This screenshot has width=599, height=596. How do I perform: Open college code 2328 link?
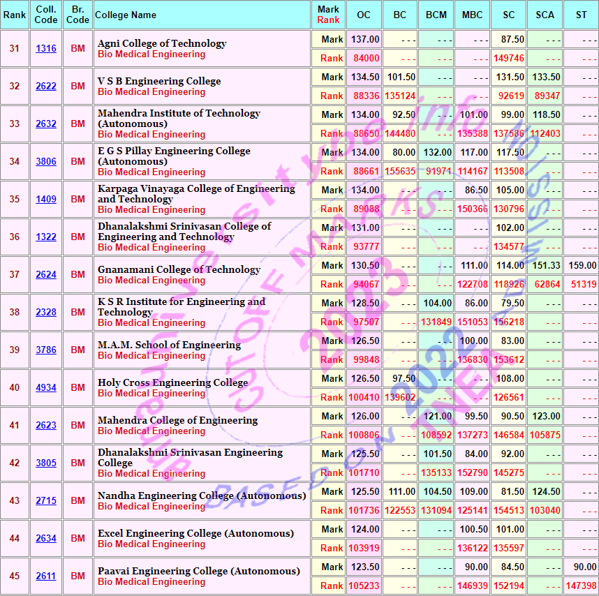coord(46,313)
